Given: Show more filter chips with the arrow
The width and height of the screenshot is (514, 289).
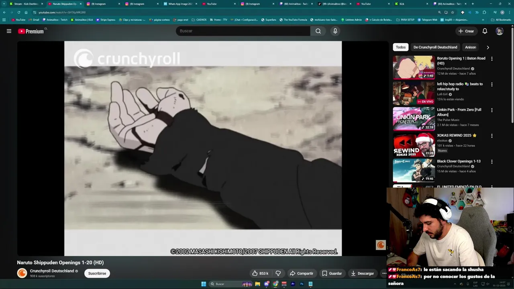Looking at the screenshot, I should click(487, 47).
